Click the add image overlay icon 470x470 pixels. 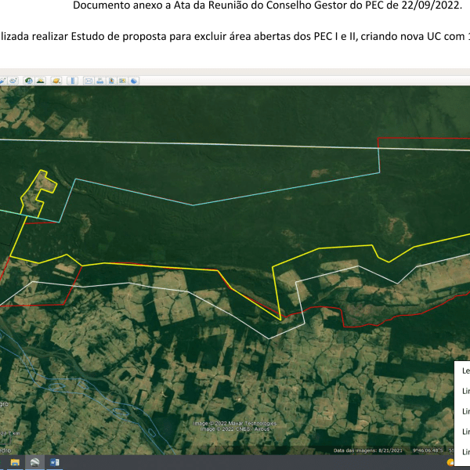click(x=4, y=80)
